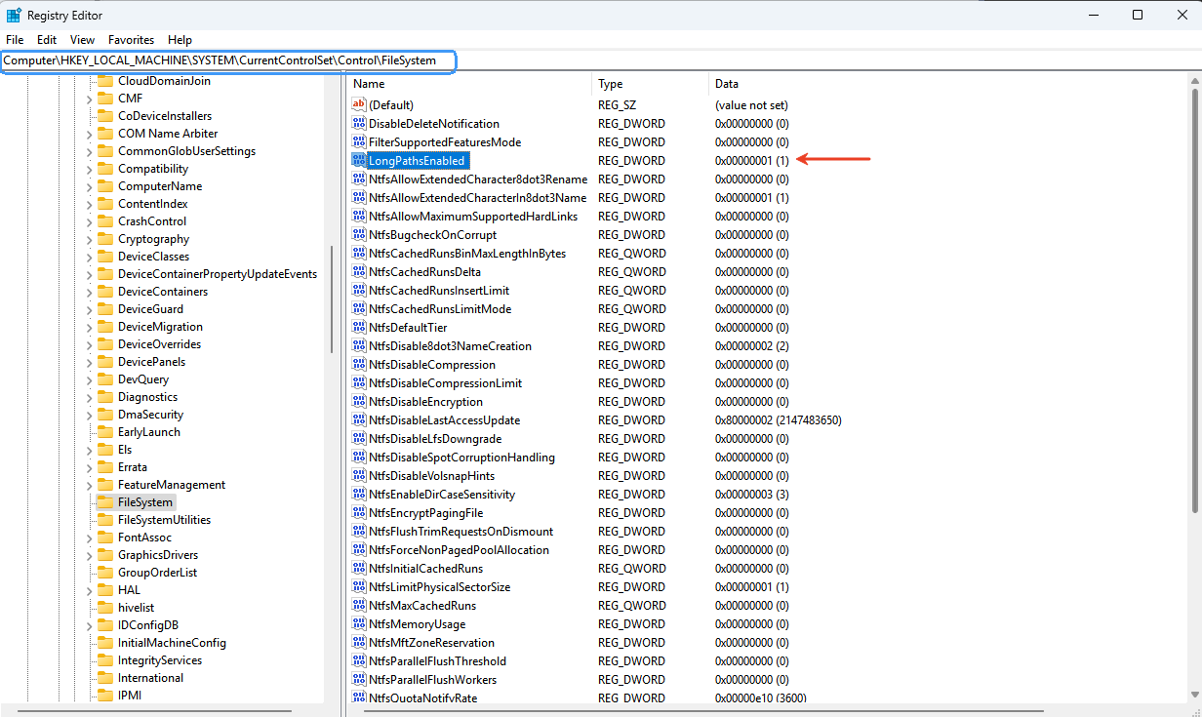Select the EarlyLaunch key

[149, 432]
